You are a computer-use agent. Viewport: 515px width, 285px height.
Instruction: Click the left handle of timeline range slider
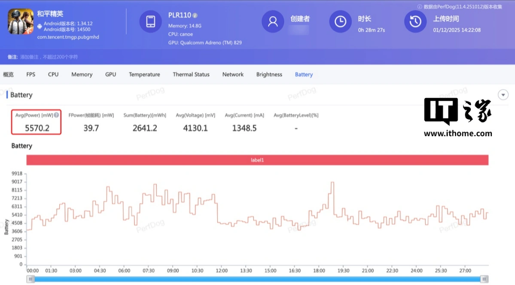click(x=30, y=279)
